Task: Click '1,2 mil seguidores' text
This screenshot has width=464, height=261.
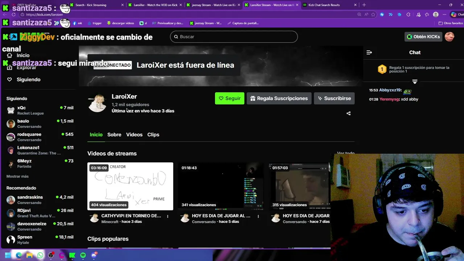Action: pyautogui.click(x=130, y=104)
